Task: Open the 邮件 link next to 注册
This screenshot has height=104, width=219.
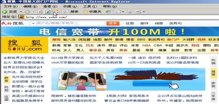Action: coord(144,23)
